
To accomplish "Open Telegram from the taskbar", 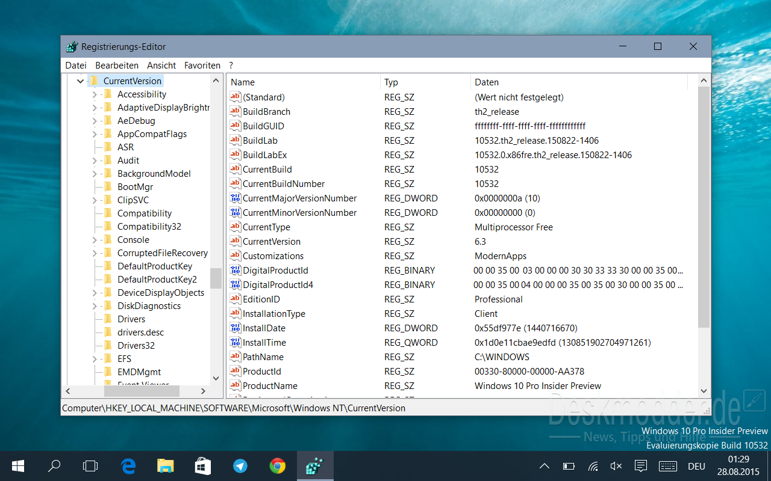I will (240, 466).
